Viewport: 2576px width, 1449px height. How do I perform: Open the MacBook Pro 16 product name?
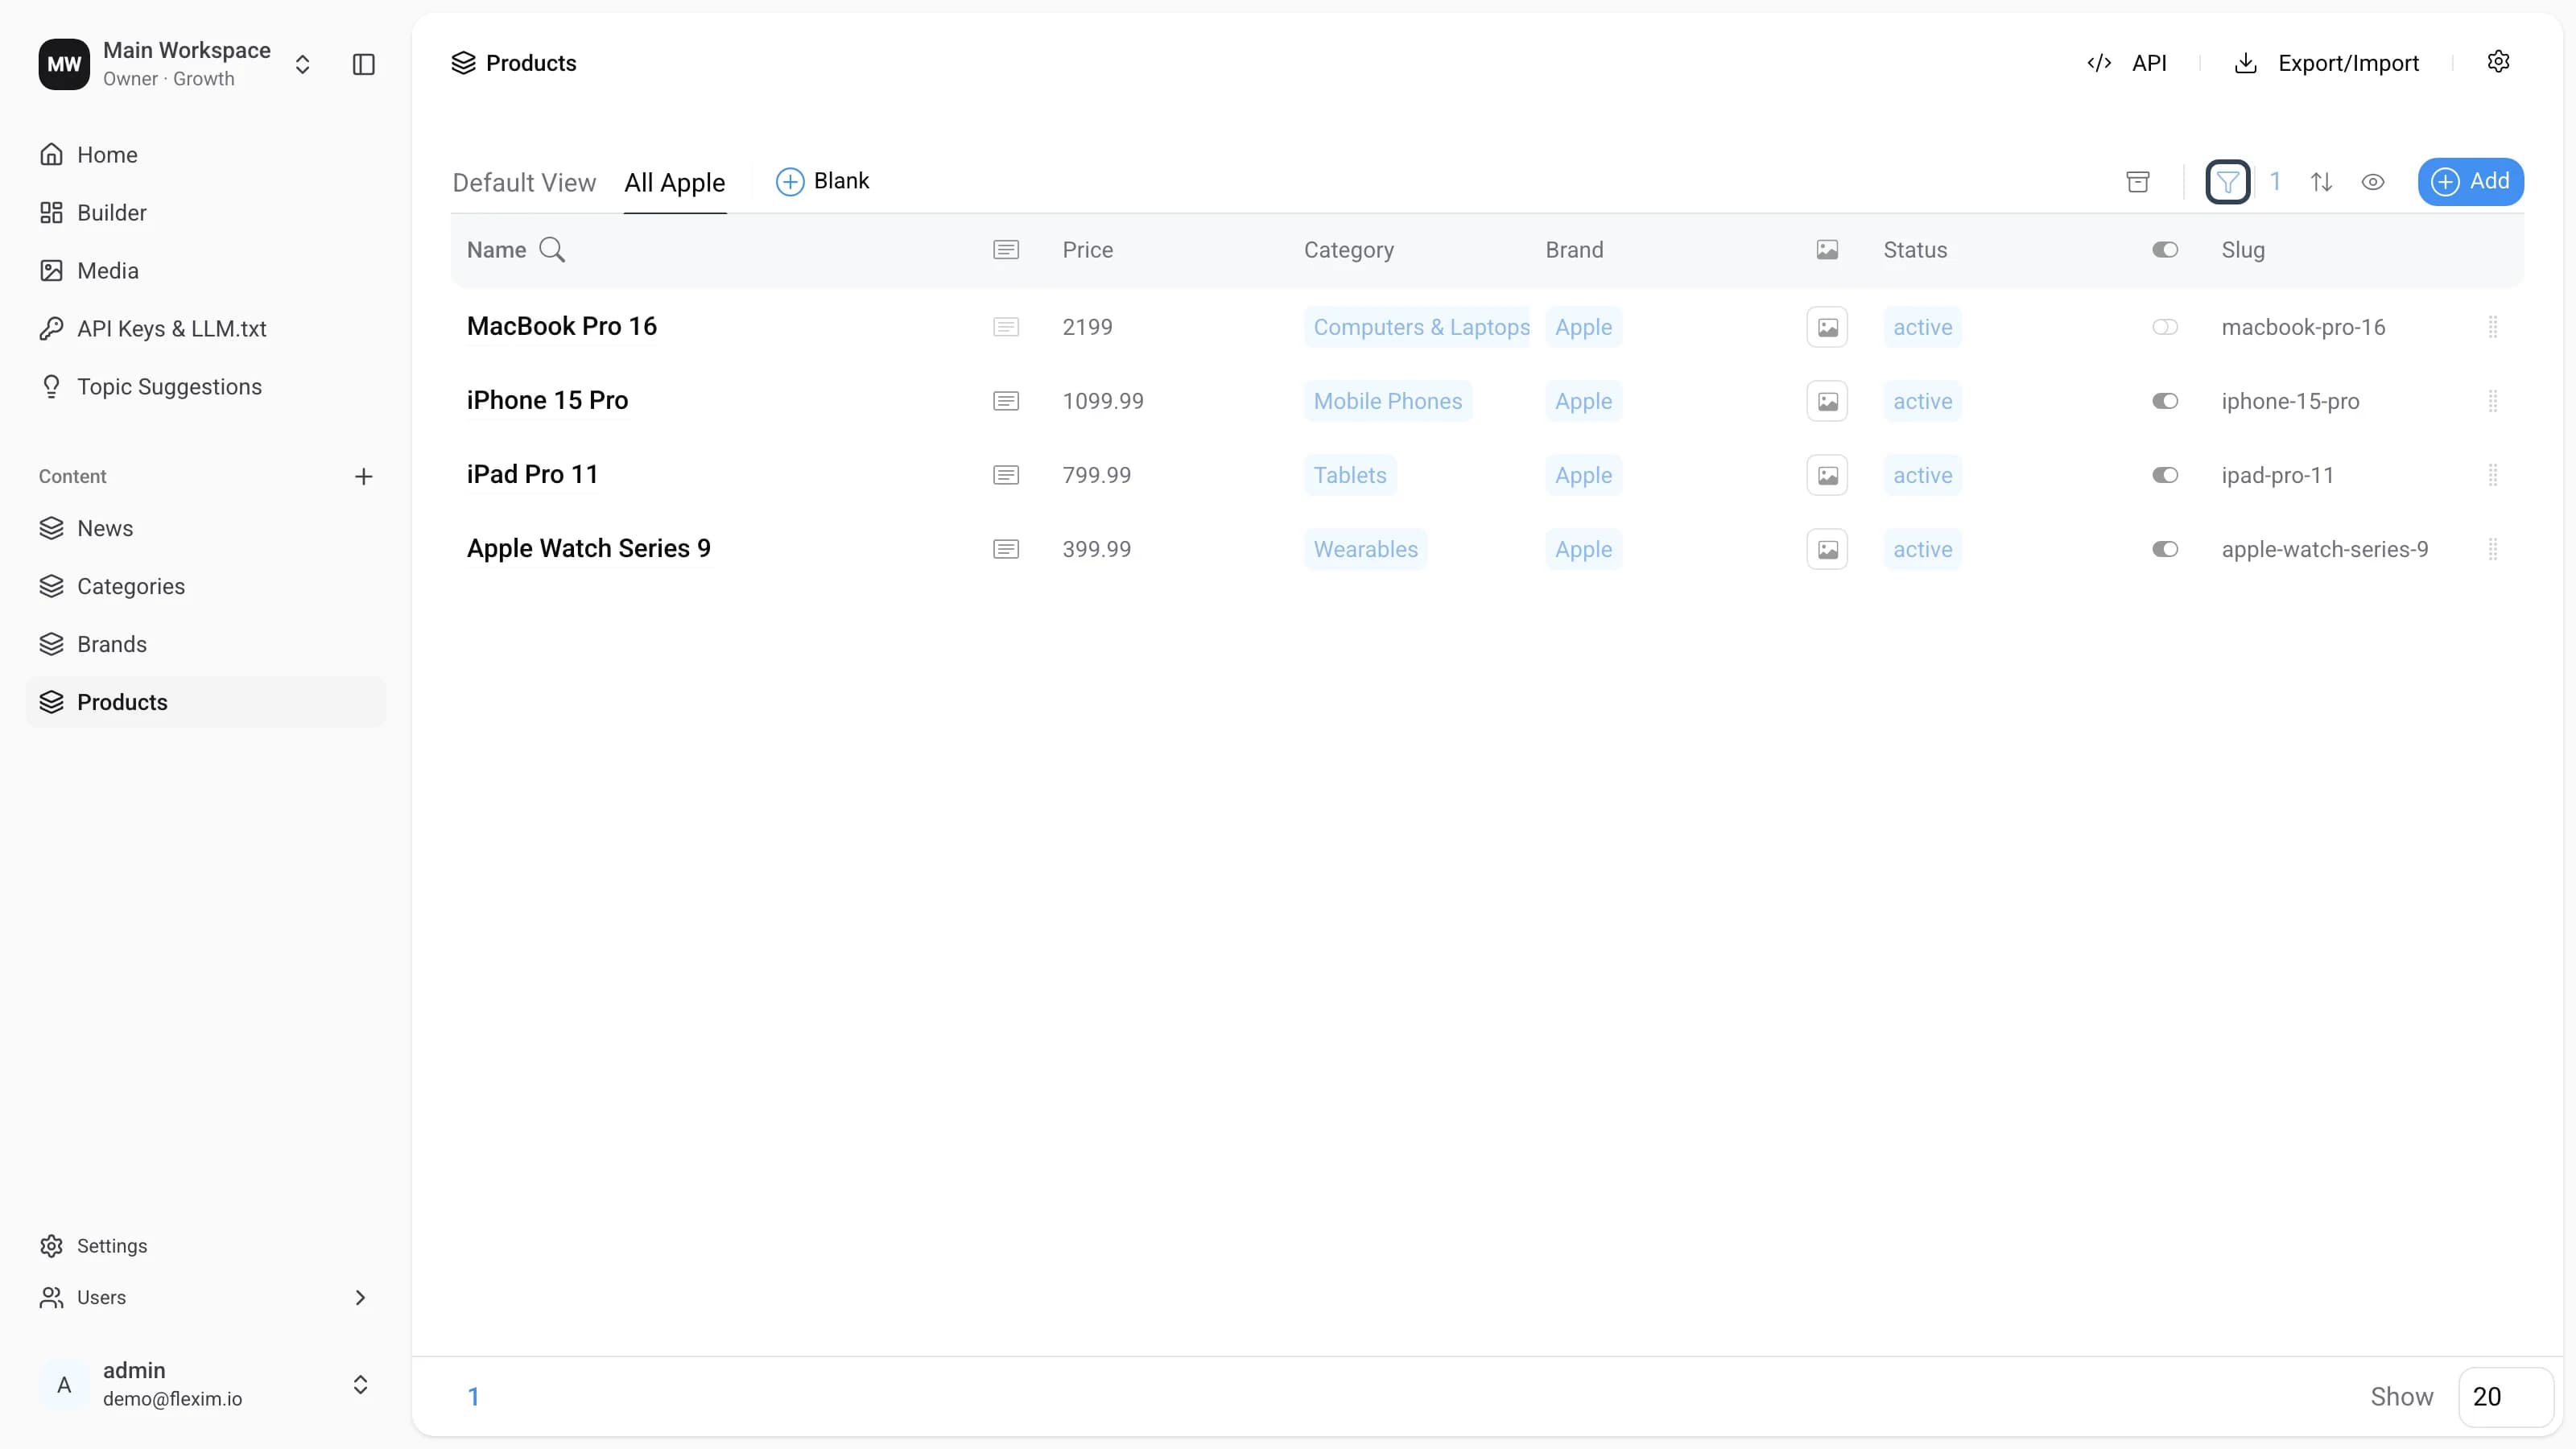coord(562,326)
